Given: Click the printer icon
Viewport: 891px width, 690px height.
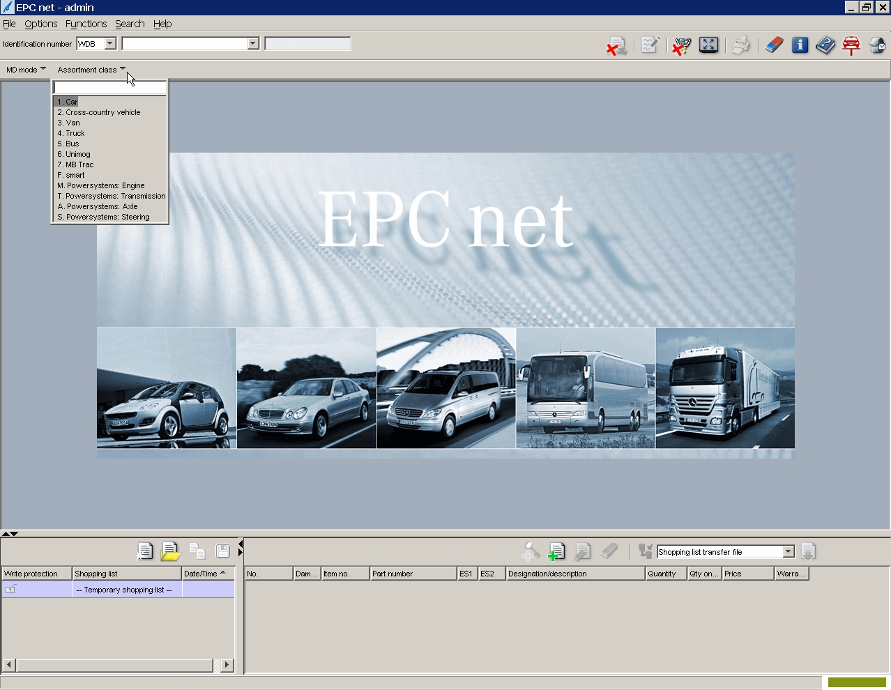Looking at the screenshot, I should 741,45.
